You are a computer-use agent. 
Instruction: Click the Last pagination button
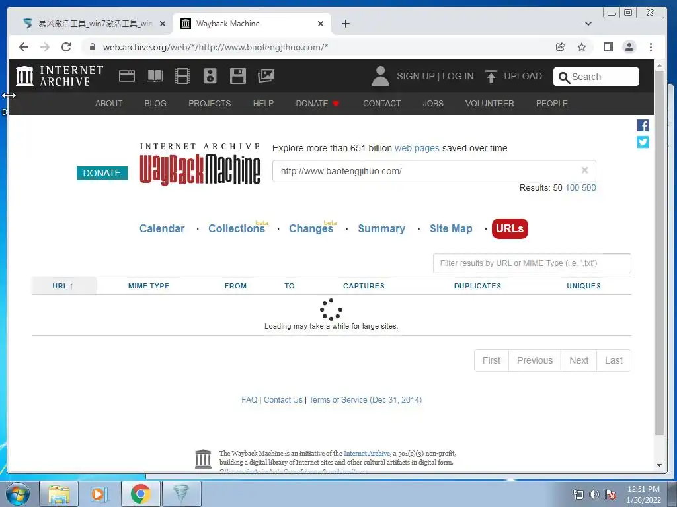[x=614, y=360]
